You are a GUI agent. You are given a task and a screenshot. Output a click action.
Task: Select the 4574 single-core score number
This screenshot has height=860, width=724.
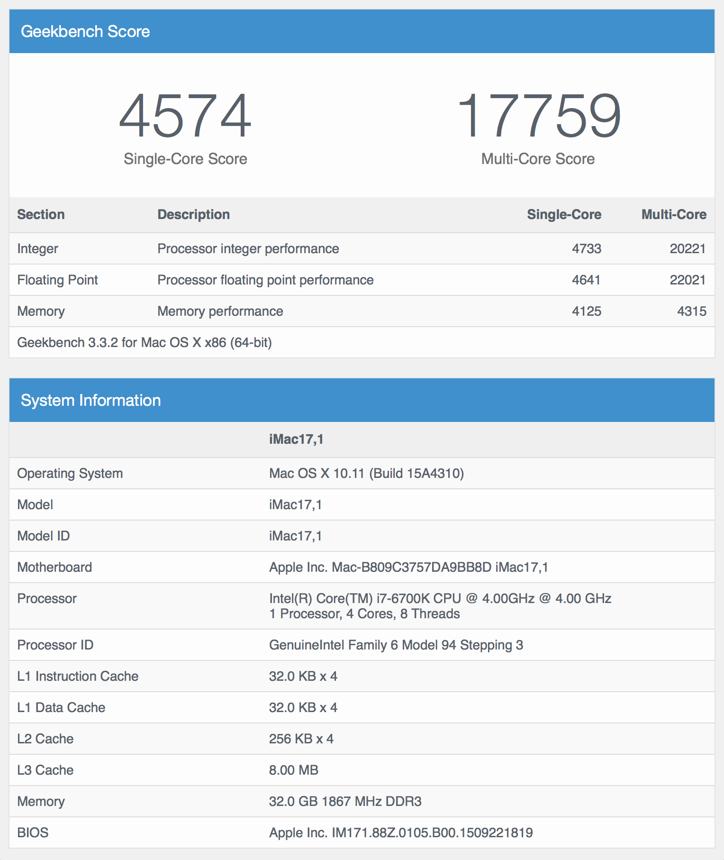coord(185,116)
